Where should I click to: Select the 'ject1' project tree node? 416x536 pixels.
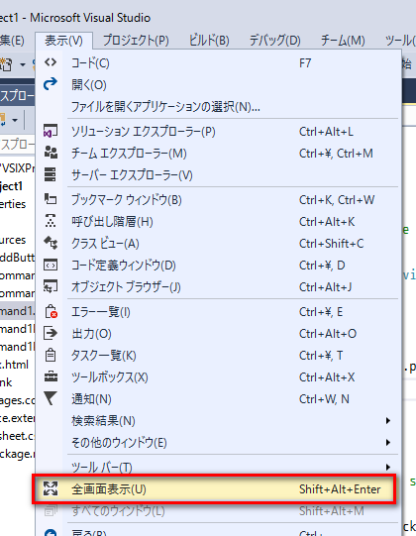coord(12,186)
